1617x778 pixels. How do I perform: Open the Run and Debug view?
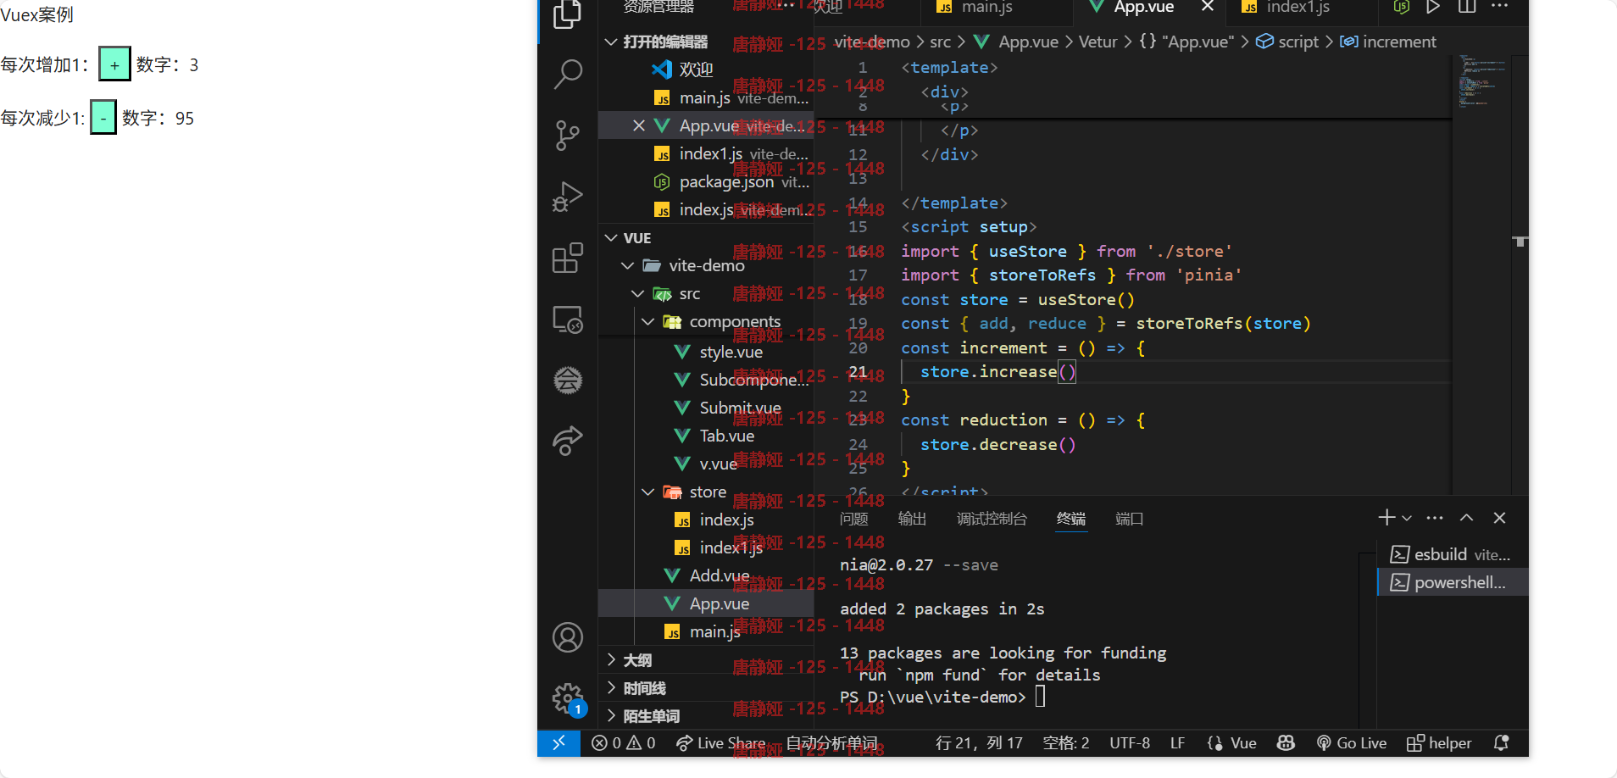click(567, 197)
